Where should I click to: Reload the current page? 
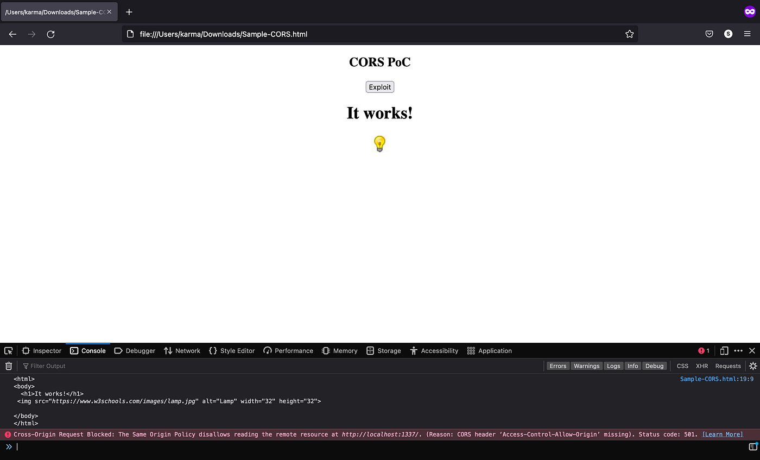[50, 34]
